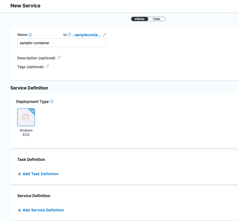Open the Deployment Type info tooltip icon
Viewport: 238px width, 221px height.
(52, 102)
